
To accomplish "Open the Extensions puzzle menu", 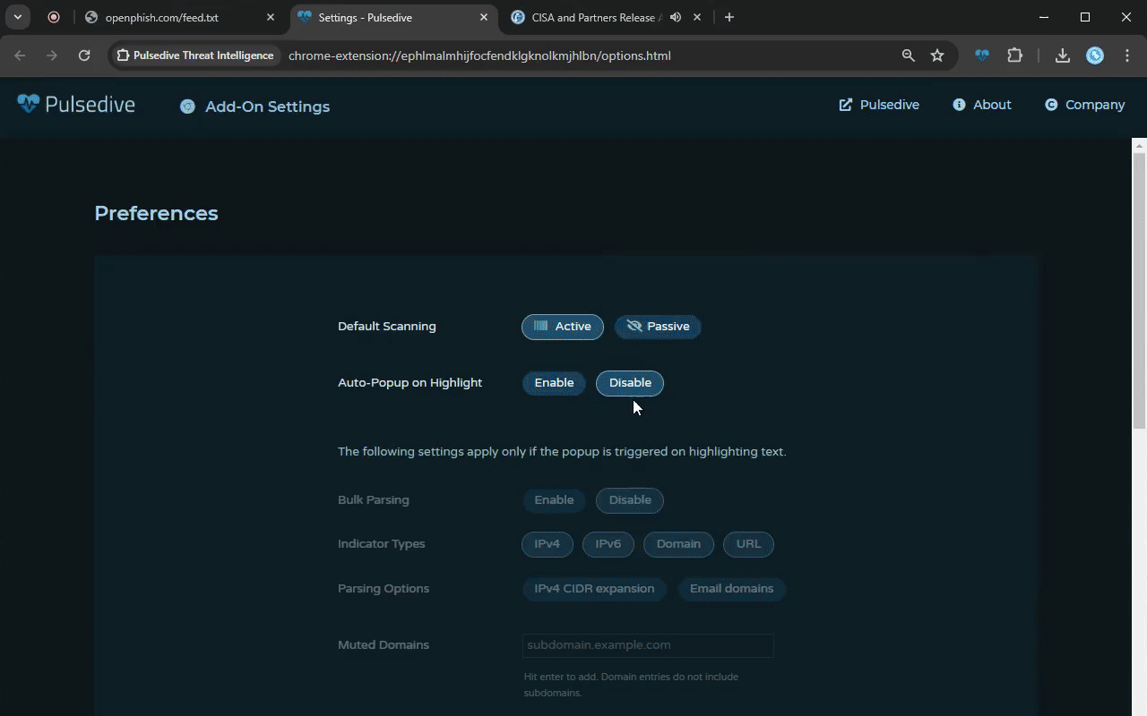I will [1014, 55].
